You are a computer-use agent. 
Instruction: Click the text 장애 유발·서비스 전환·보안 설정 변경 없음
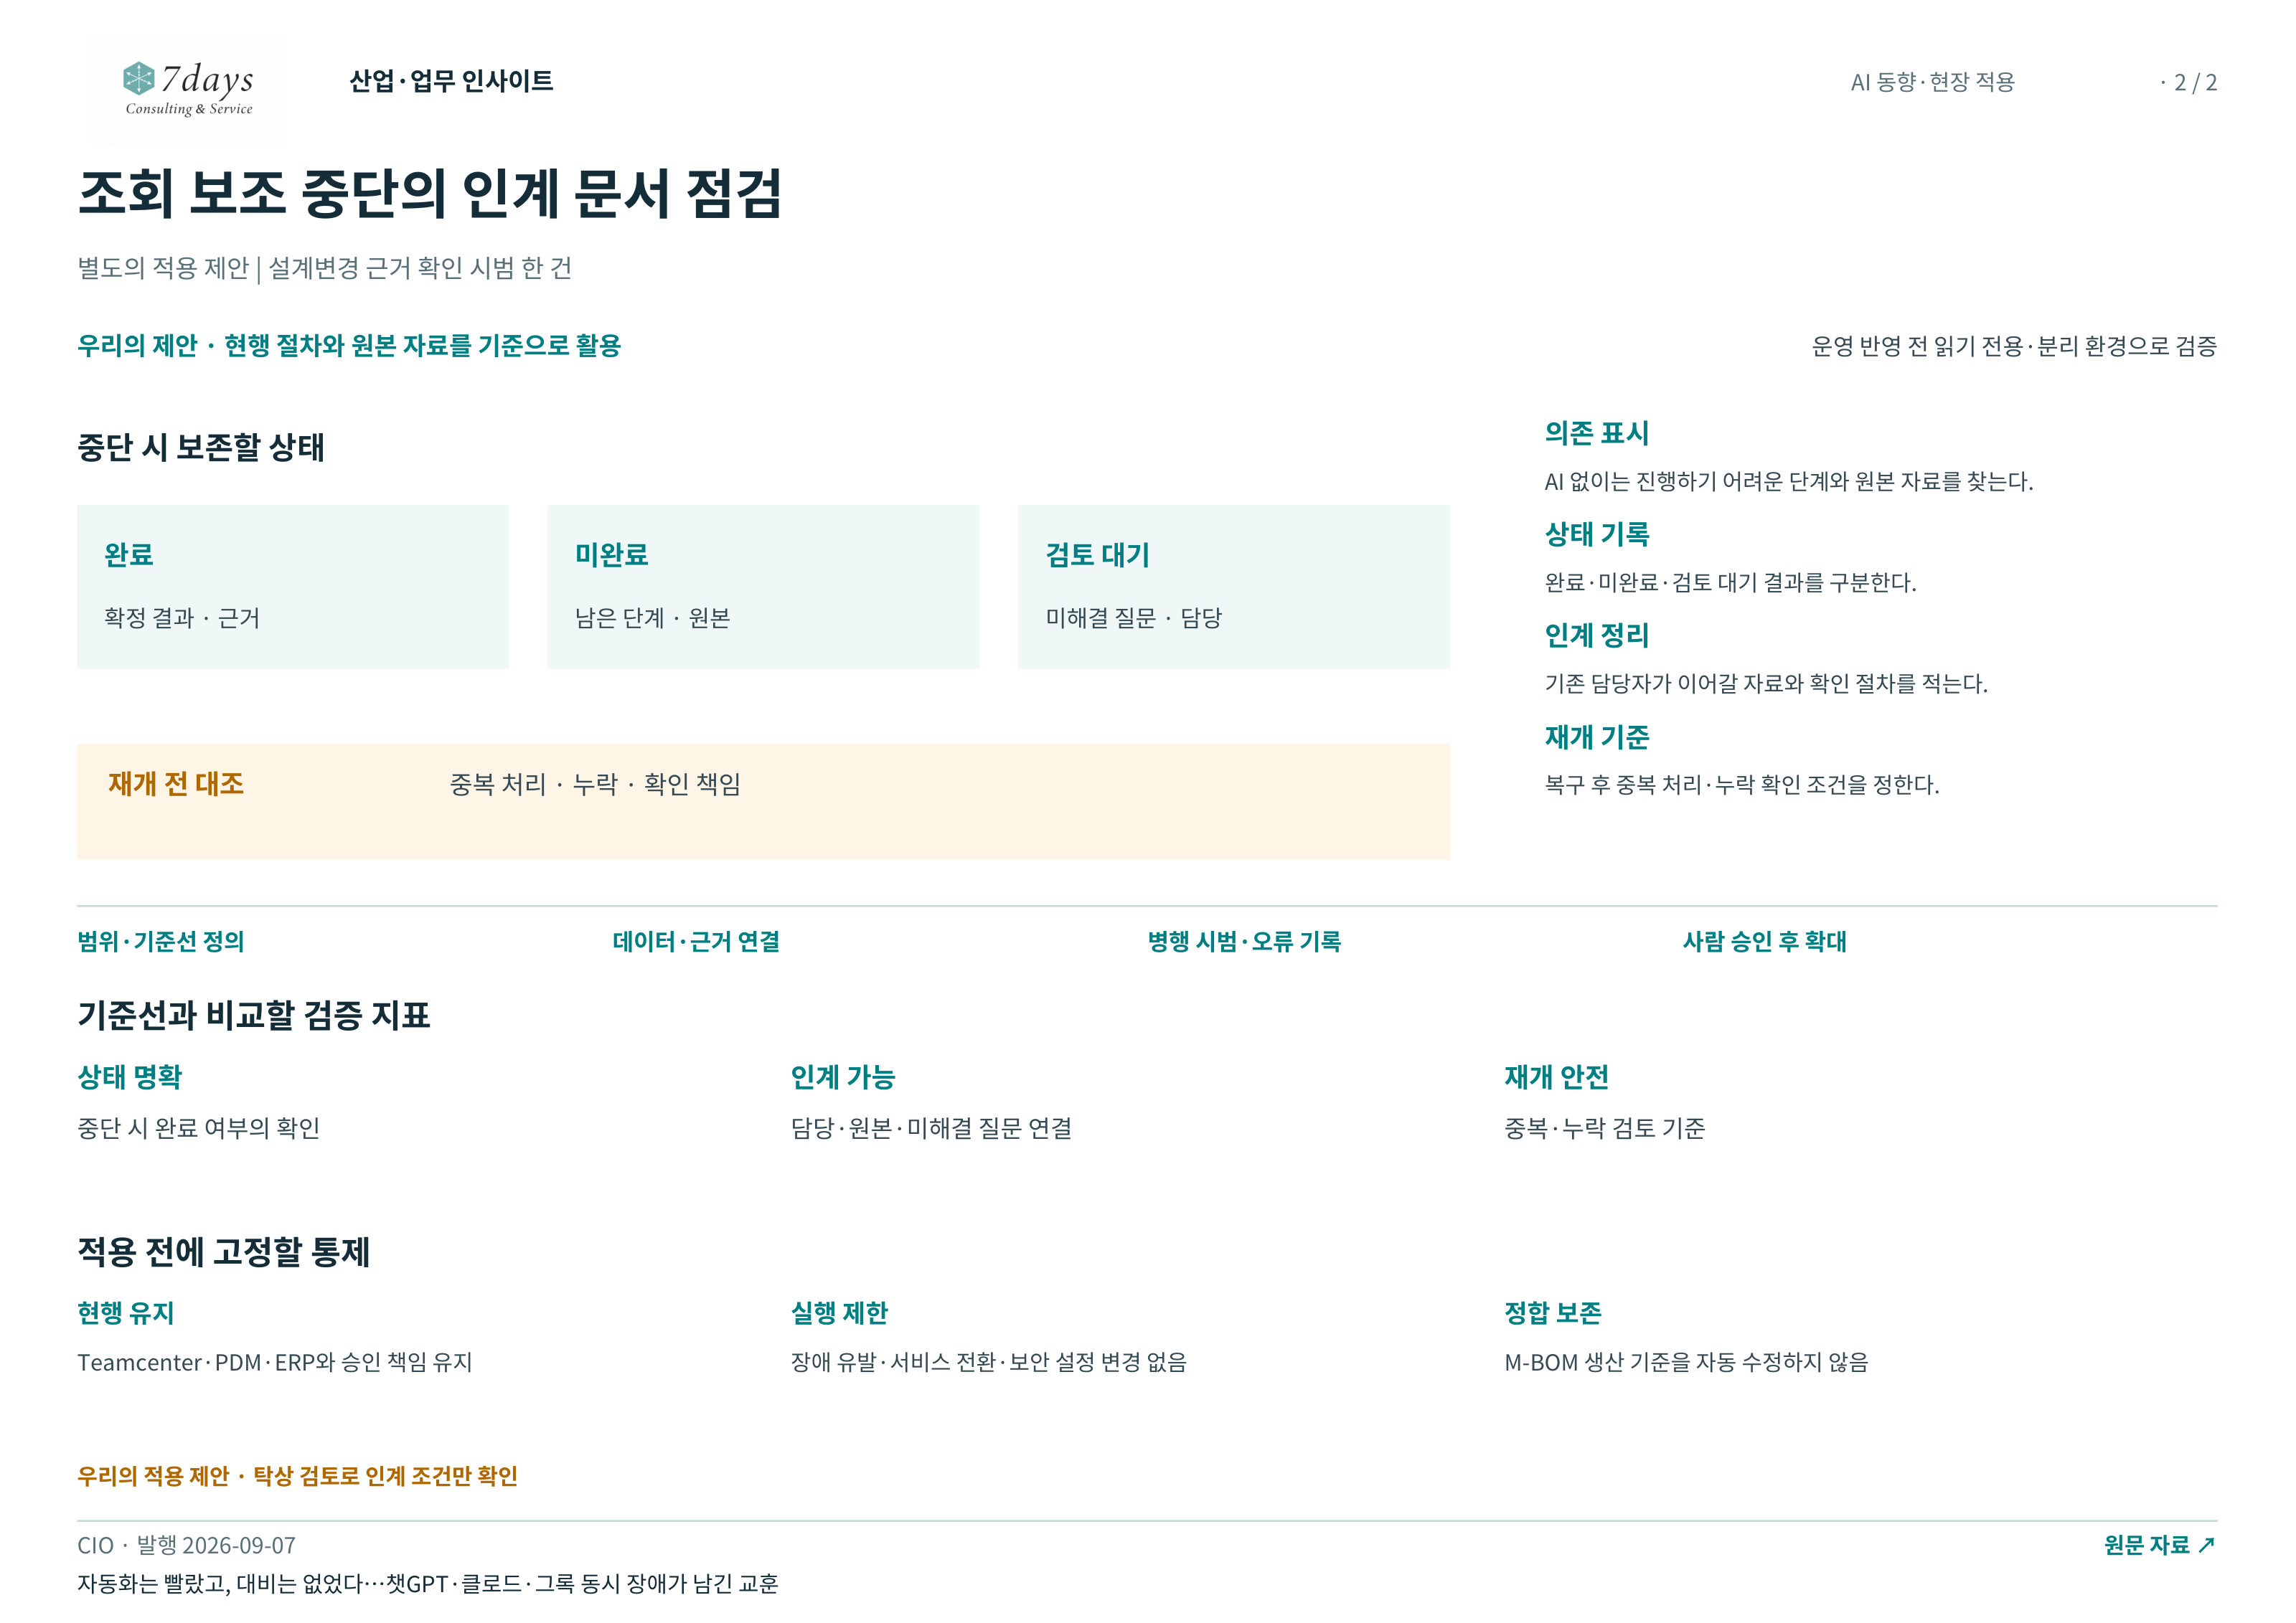(989, 1362)
